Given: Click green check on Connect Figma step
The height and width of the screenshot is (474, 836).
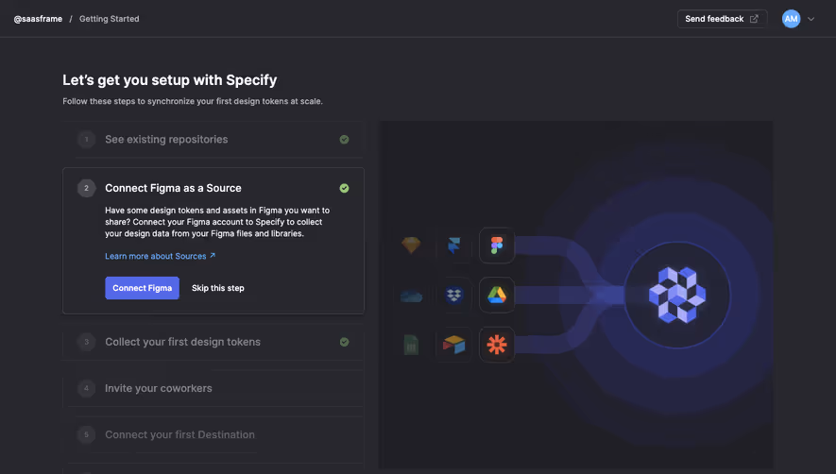Looking at the screenshot, I should (345, 188).
